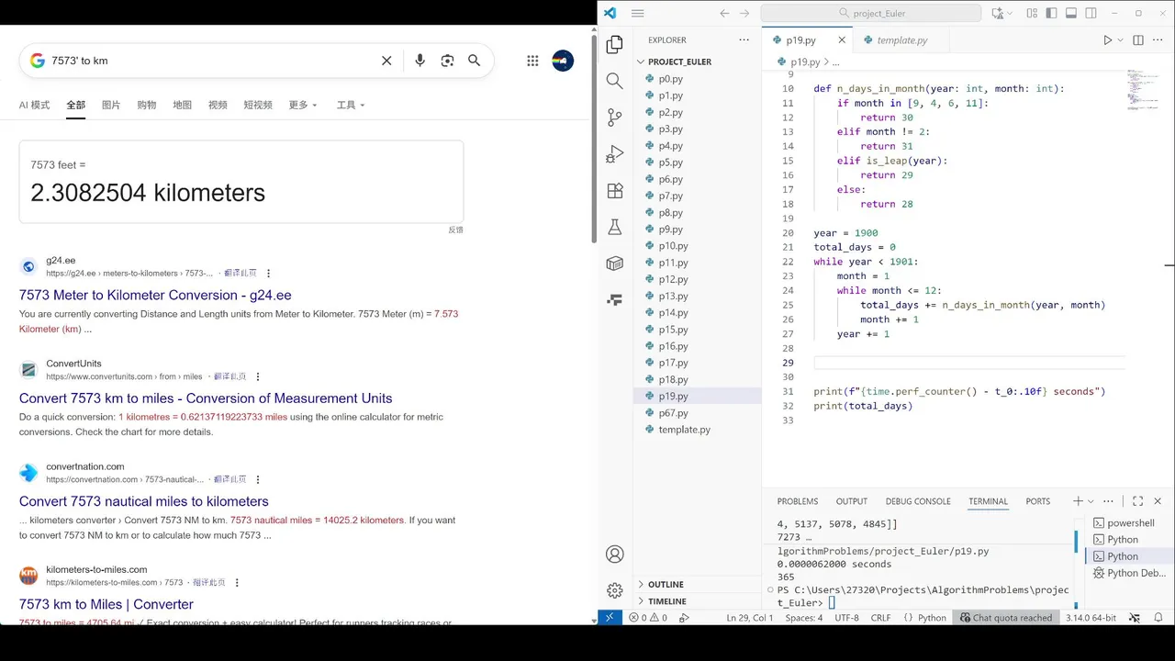Click the 反馈 feedback link under converter
1175x661 pixels.
(455, 230)
